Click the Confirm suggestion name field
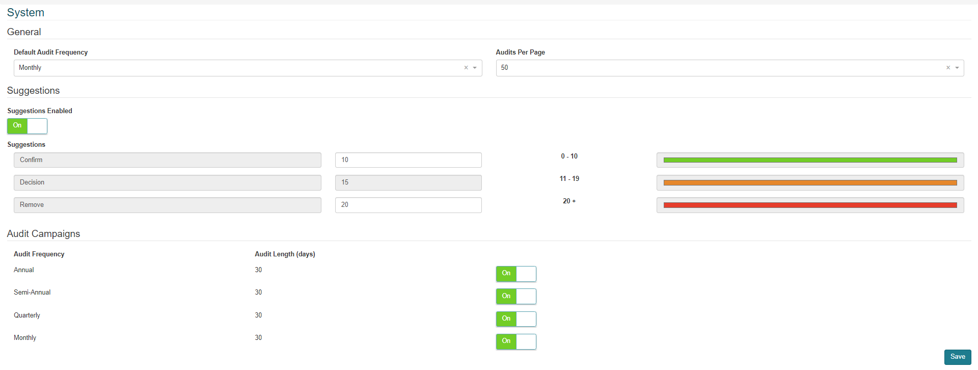The image size is (978, 370). [167, 160]
